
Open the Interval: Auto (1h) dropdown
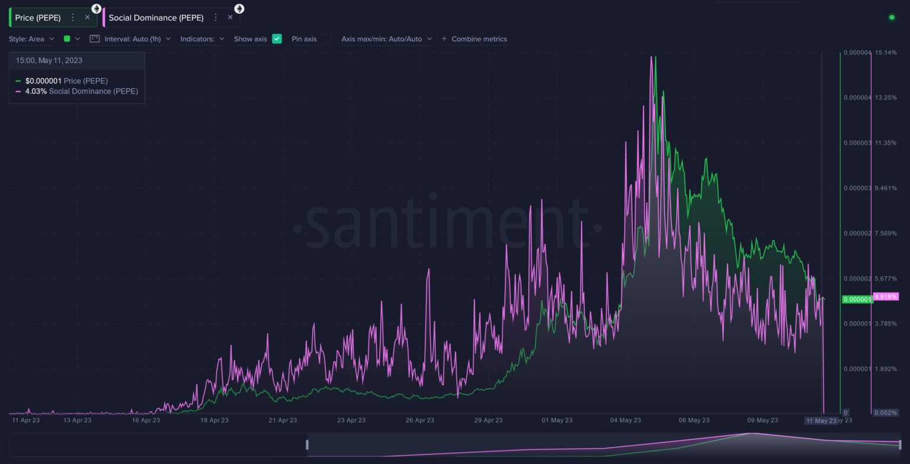pos(137,39)
